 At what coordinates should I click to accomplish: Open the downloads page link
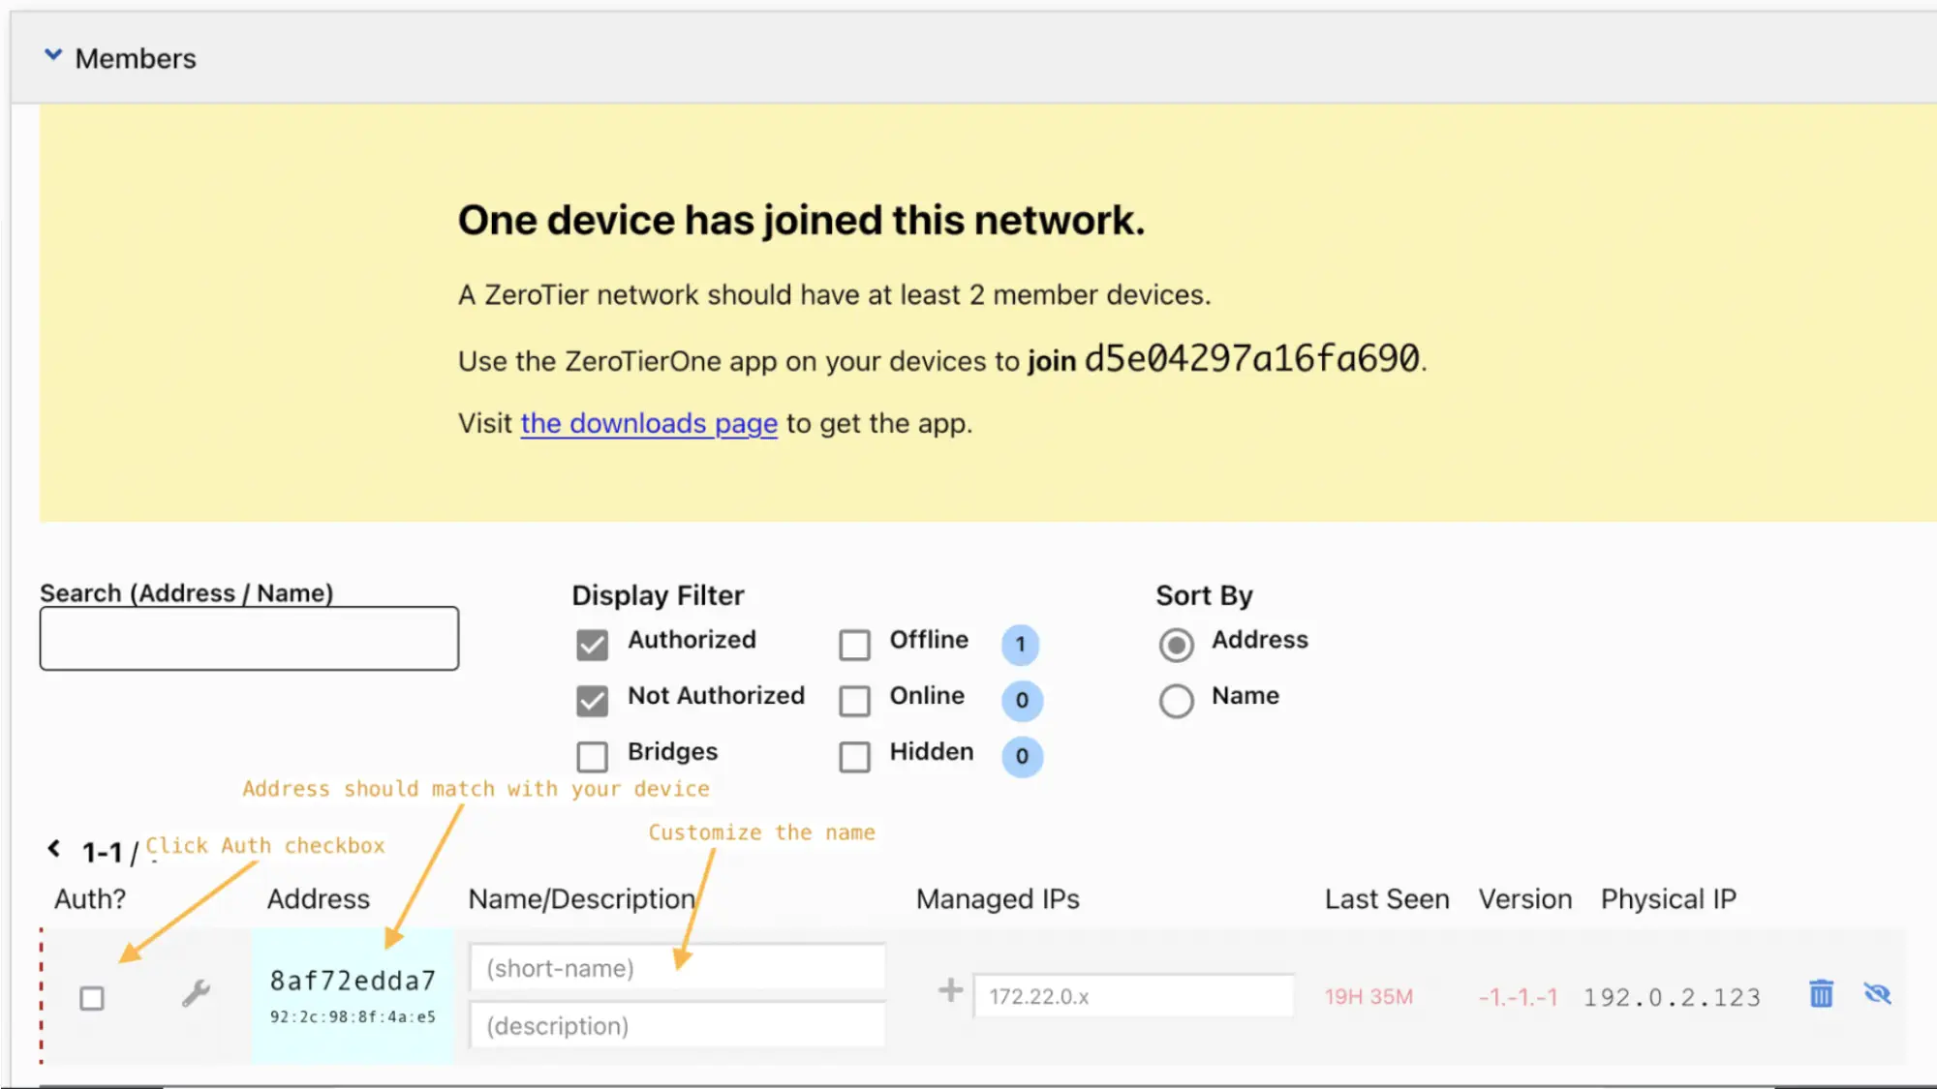[x=647, y=423]
